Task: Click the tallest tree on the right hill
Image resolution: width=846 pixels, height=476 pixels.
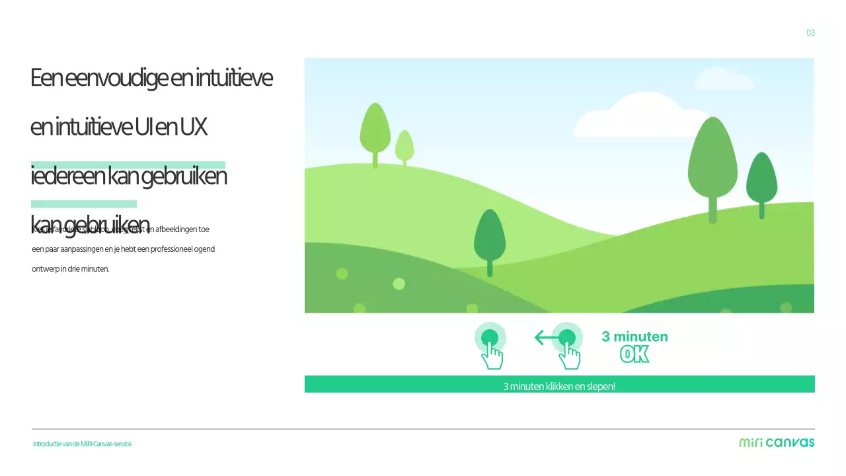Action: (x=712, y=167)
